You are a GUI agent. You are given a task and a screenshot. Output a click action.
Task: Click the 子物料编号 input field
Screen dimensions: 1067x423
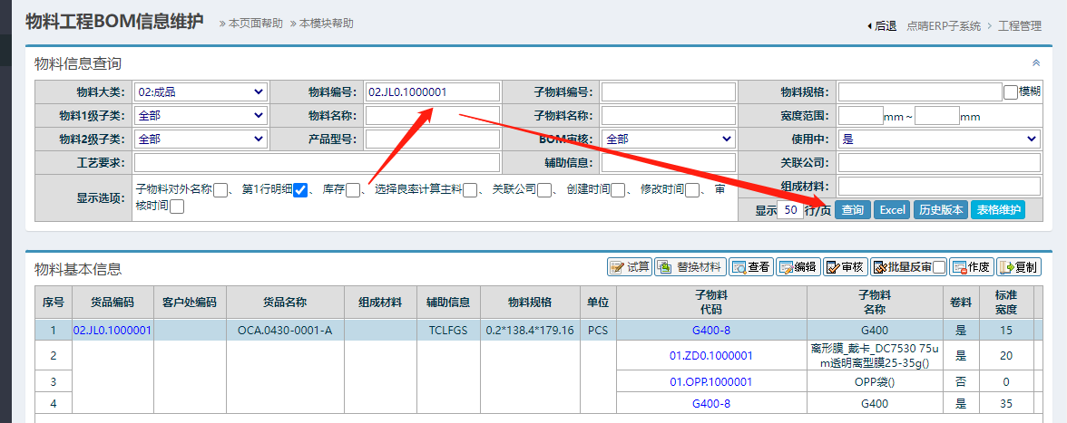(668, 91)
